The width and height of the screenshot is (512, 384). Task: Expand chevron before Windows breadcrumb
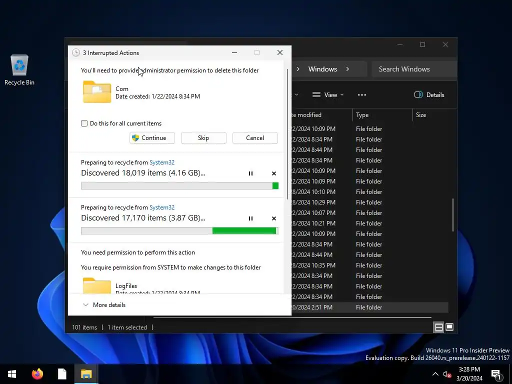click(x=298, y=69)
